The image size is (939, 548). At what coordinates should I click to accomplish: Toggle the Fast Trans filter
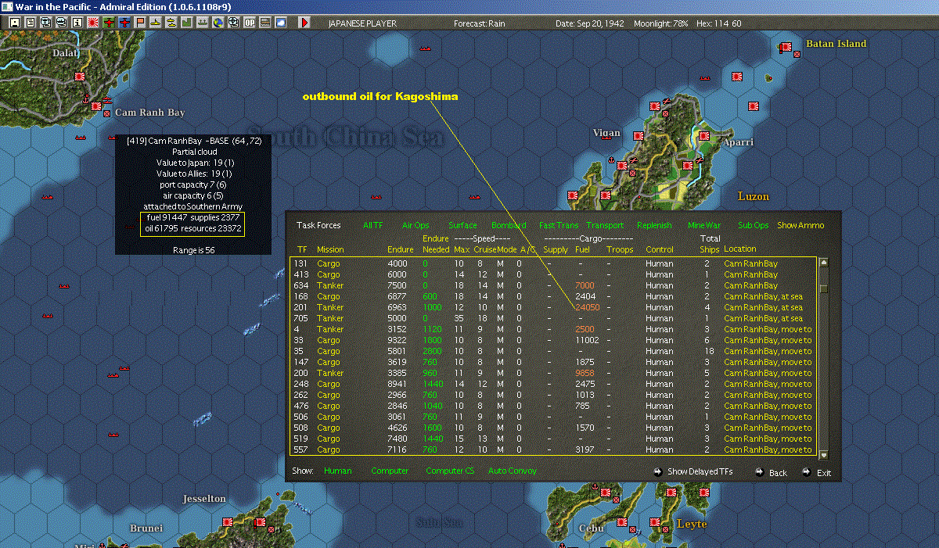click(559, 225)
